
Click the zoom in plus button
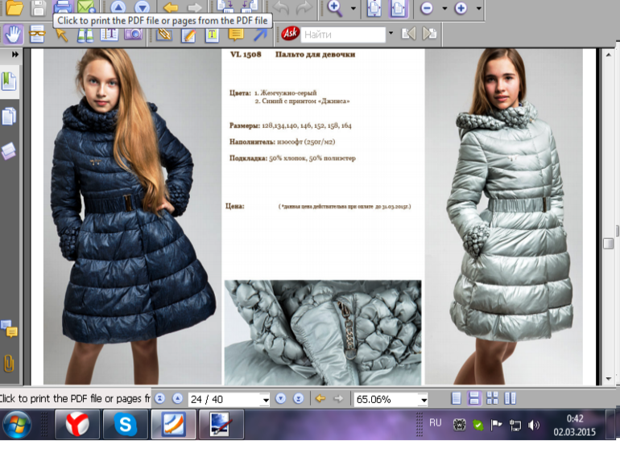coord(461,8)
